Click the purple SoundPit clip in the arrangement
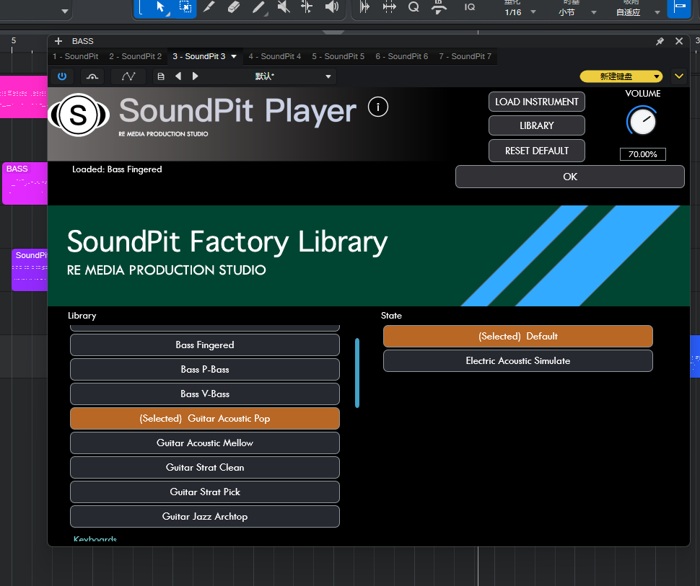Viewport: 700px width, 586px height. point(30,270)
